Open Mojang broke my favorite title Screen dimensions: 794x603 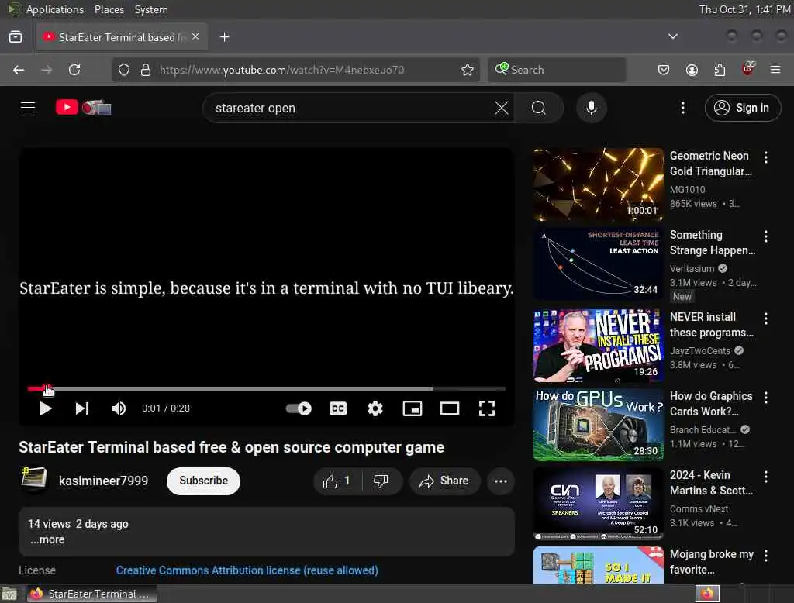point(712,562)
